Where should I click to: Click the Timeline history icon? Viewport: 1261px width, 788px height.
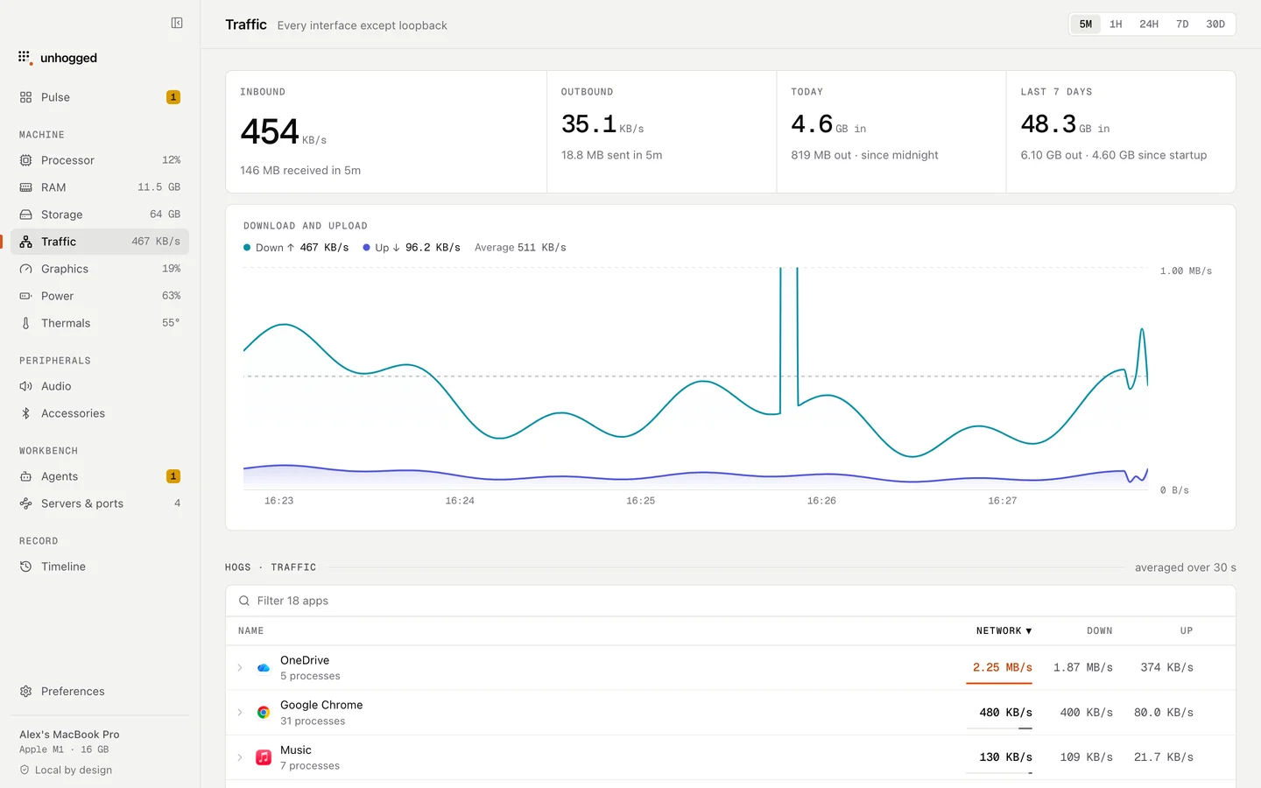pos(25,566)
